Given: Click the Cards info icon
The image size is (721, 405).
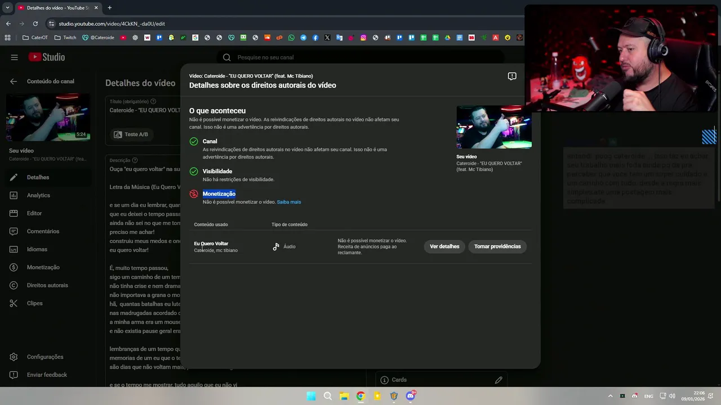Looking at the screenshot, I should pos(384,380).
